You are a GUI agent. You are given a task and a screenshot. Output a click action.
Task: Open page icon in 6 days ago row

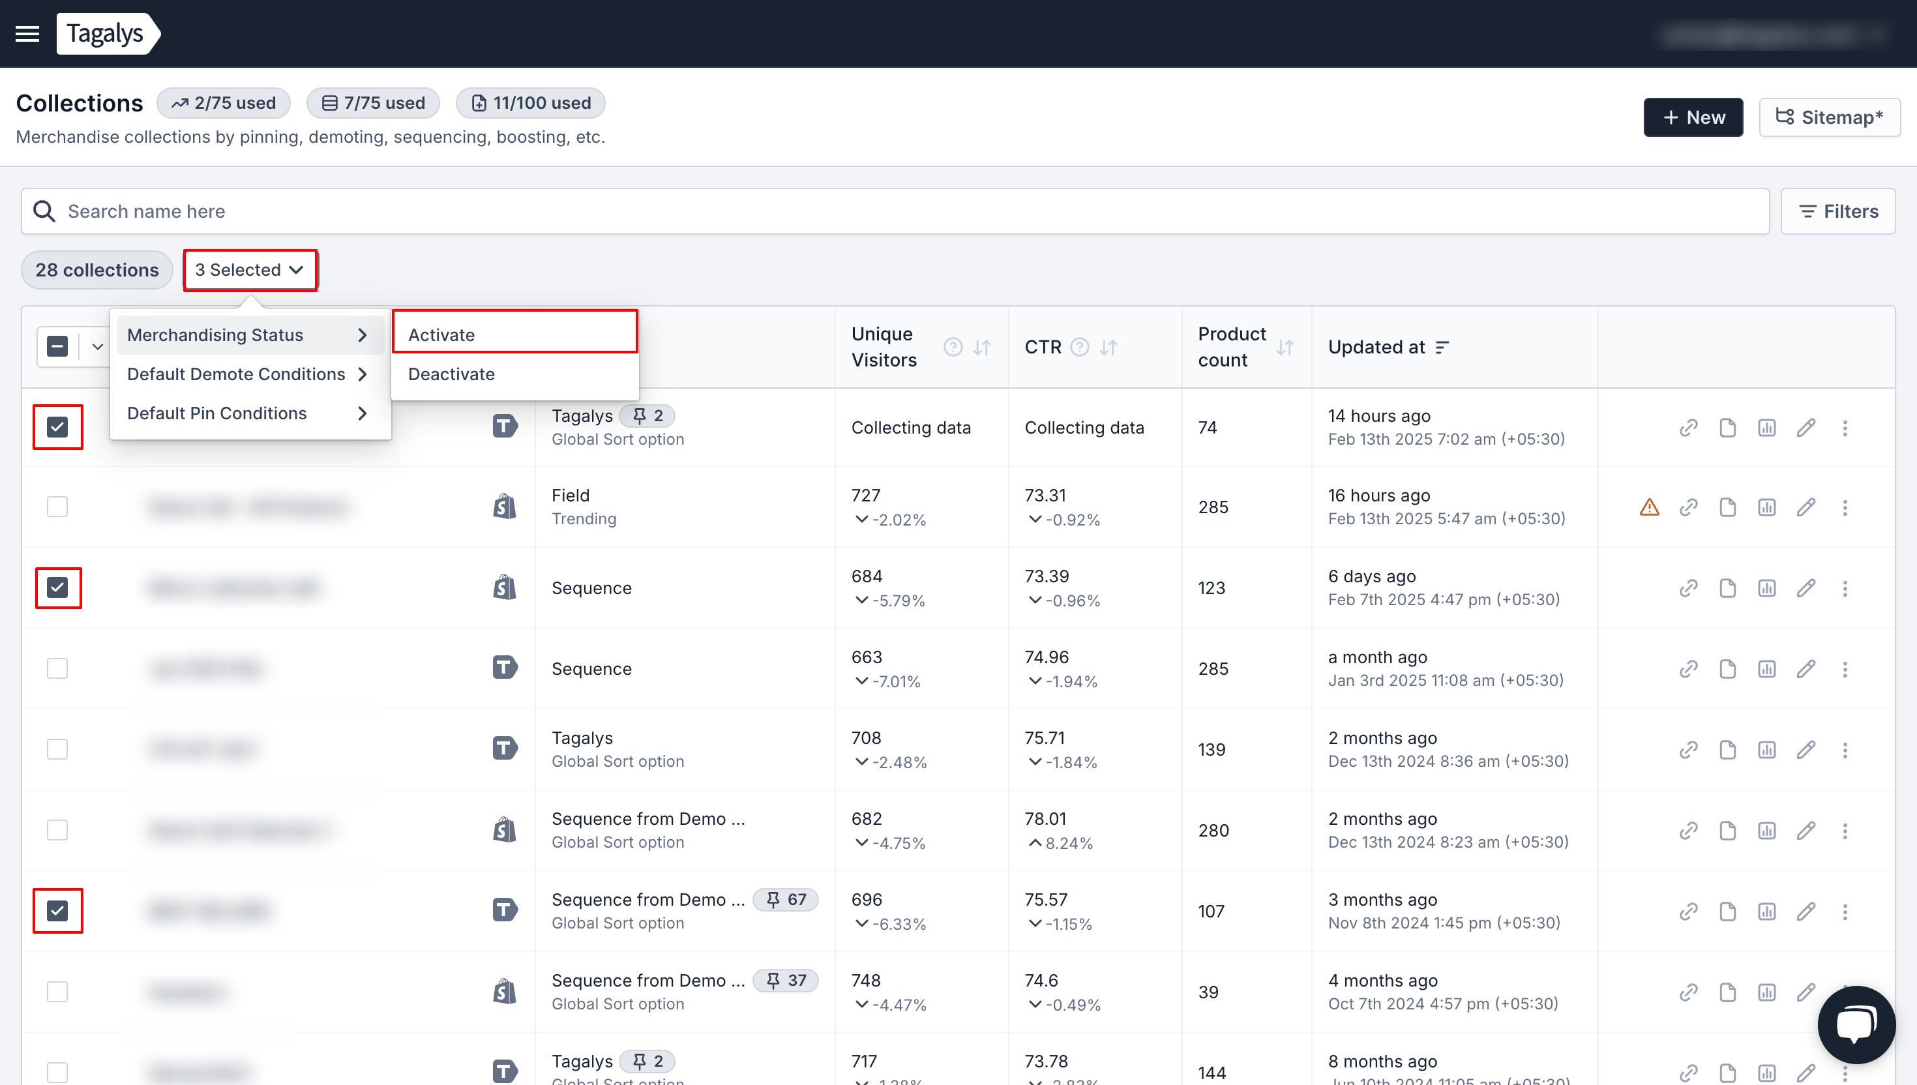point(1728,589)
